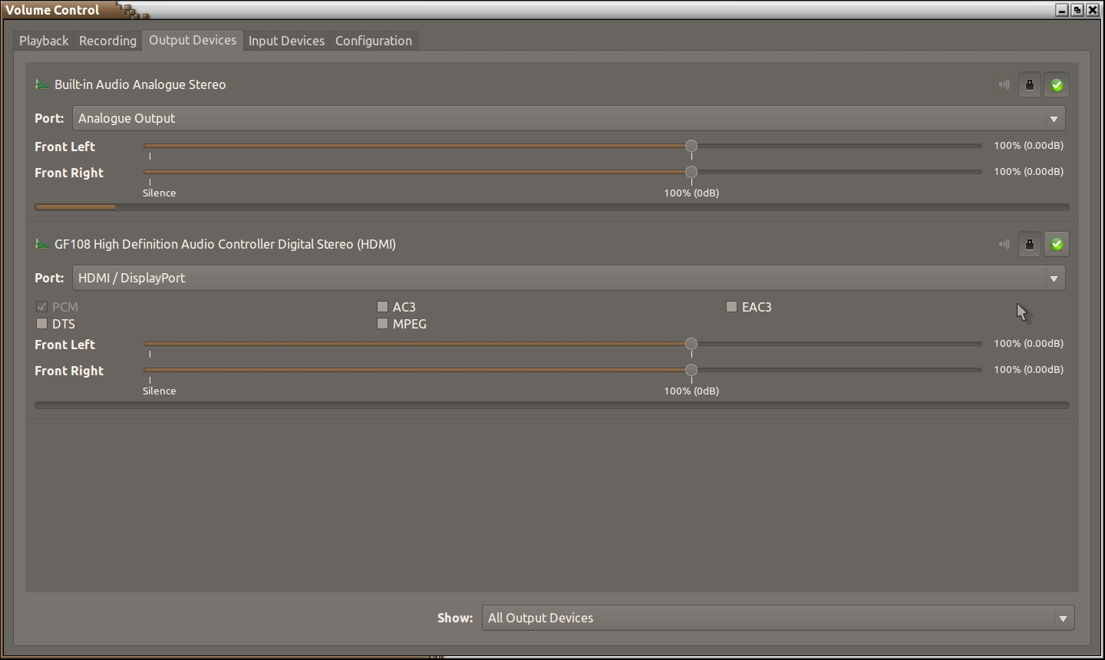Open the HDMI / DisplayPort port dropdown
The width and height of the screenshot is (1105, 660).
(568, 278)
